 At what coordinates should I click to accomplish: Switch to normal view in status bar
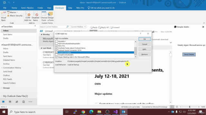(172, 107)
